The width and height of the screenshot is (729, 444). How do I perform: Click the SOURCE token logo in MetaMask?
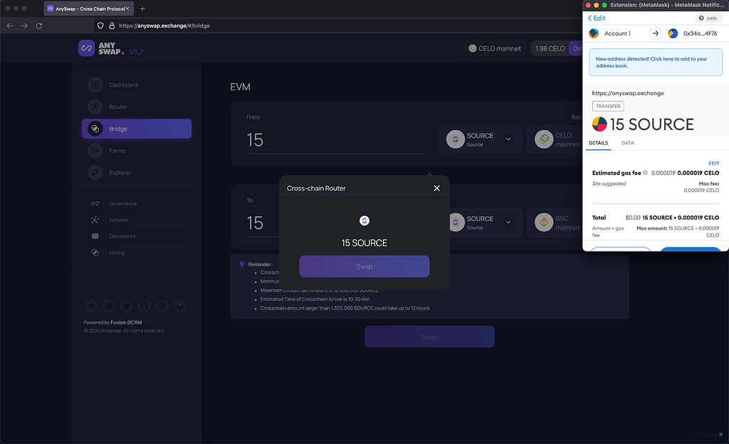599,124
